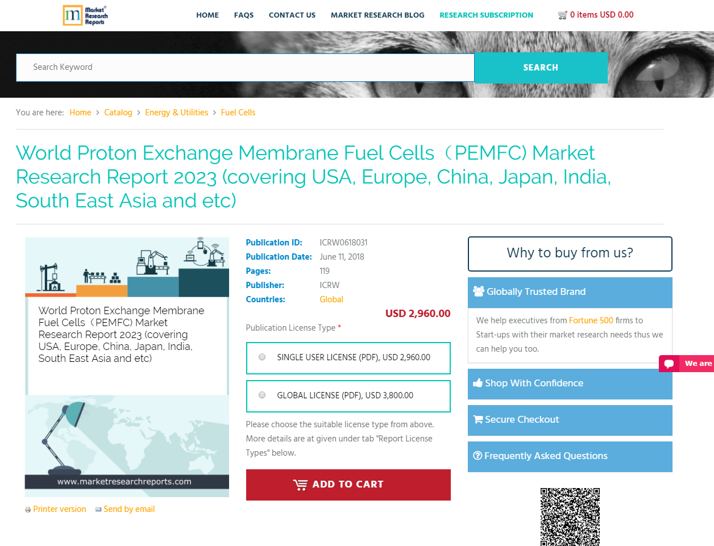The width and height of the screenshot is (714, 546).
Task: Open the Fuel Cells breadcrumb link
Action: point(238,112)
